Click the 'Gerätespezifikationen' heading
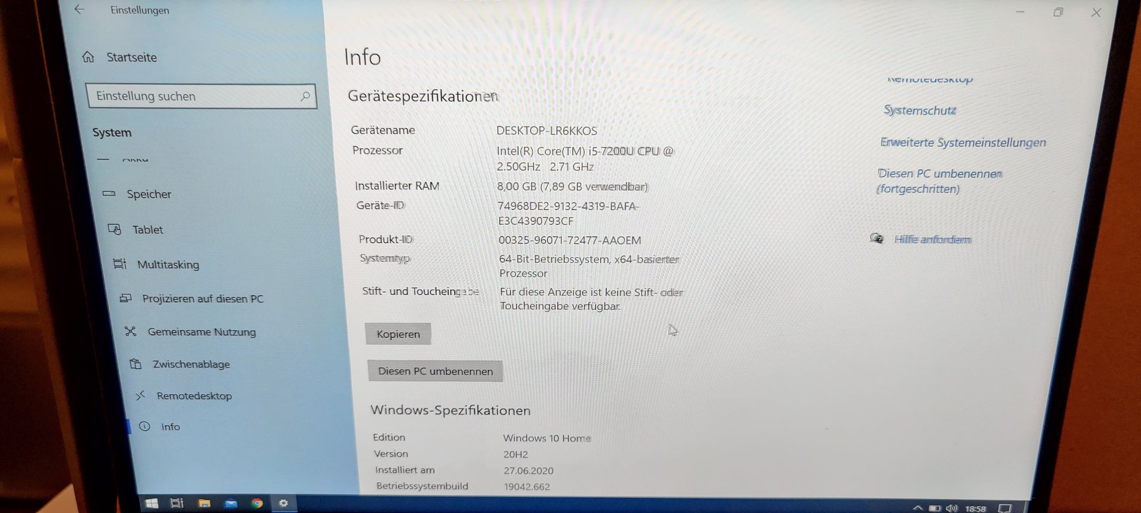Screen dimensions: 1141x513 pos(423,96)
